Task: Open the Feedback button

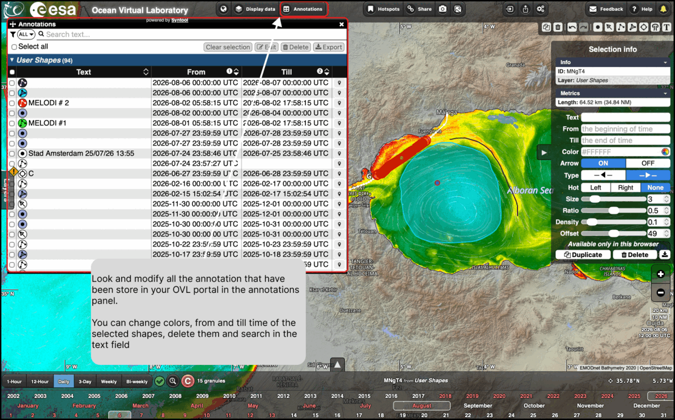Action: click(x=606, y=9)
